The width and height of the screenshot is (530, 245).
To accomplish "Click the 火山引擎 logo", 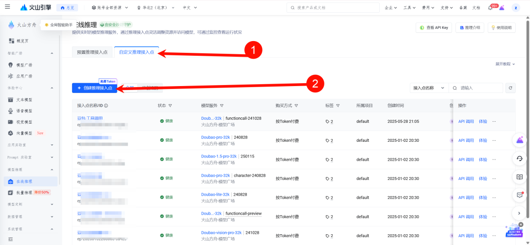I will point(36,7).
